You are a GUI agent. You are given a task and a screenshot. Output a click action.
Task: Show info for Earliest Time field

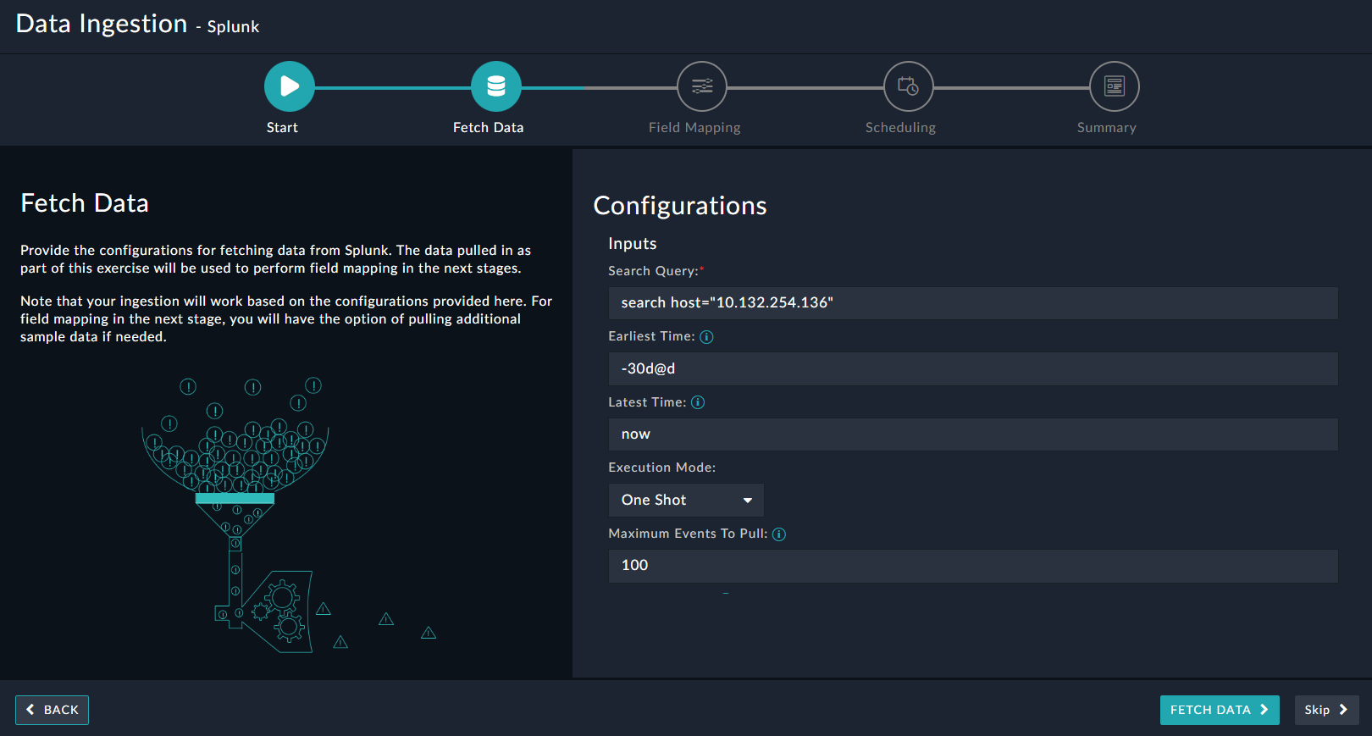[x=706, y=337]
